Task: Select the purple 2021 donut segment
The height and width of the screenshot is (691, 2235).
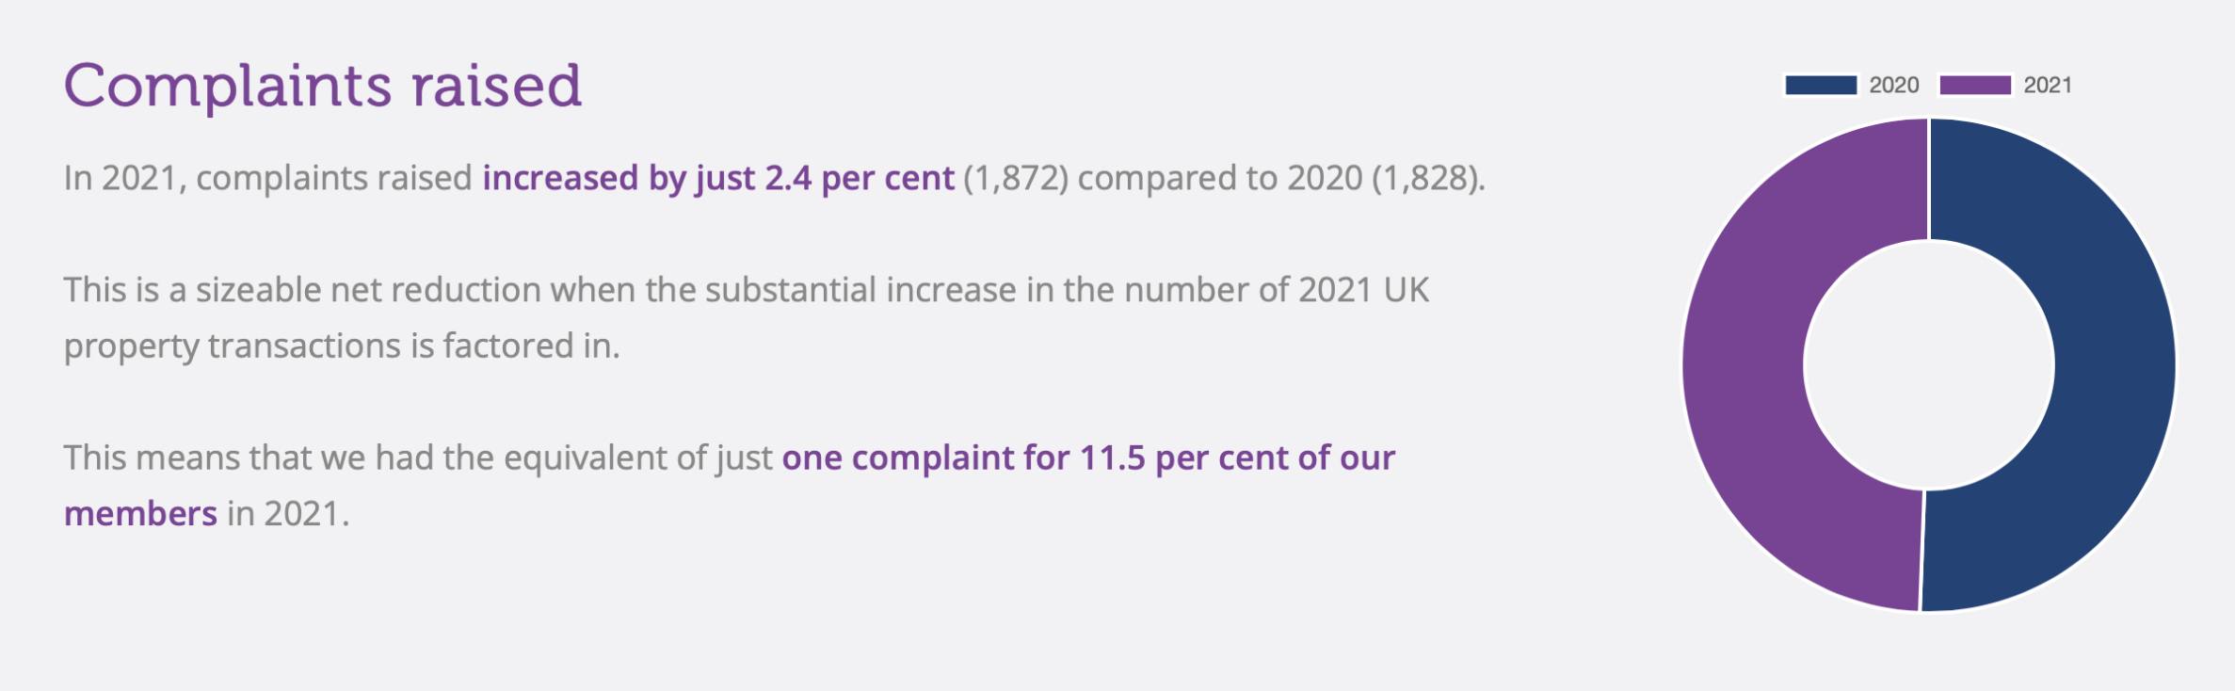Action: point(1744,367)
